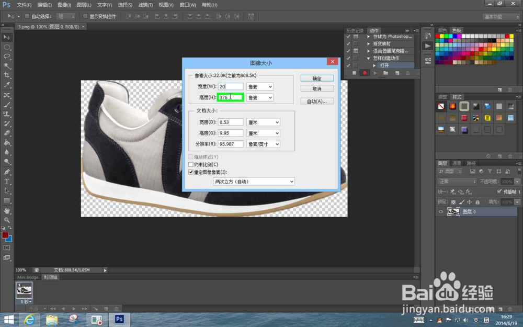
Task: Toggle dialog box for 存储为 Photoshop action
Action: [356, 37]
